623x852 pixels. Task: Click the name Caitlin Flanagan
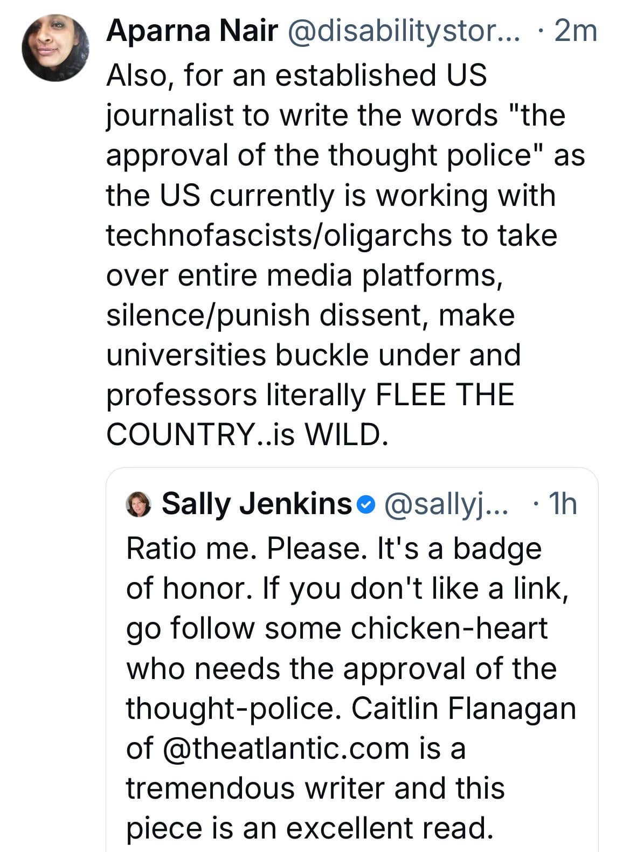coord(463,708)
